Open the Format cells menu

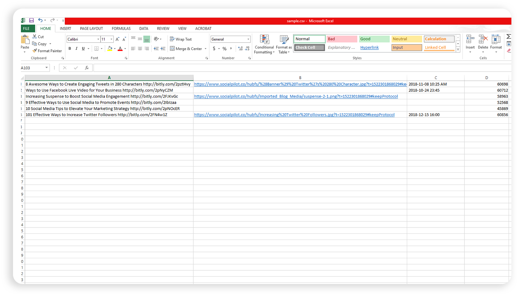pyautogui.click(x=496, y=44)
